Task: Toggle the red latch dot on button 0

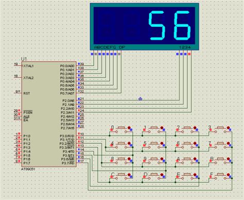Action: click(x=129, y=128)
